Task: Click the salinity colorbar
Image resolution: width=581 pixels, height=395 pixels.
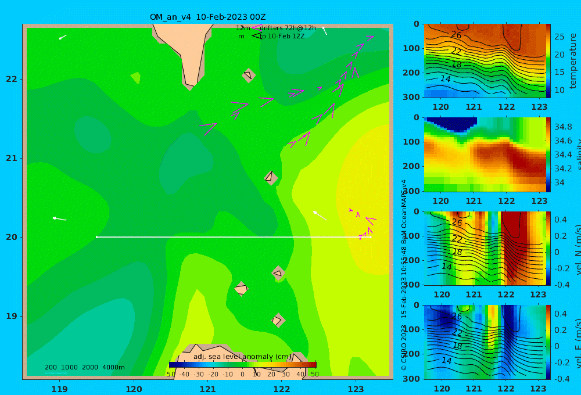Action: (548, 155)
